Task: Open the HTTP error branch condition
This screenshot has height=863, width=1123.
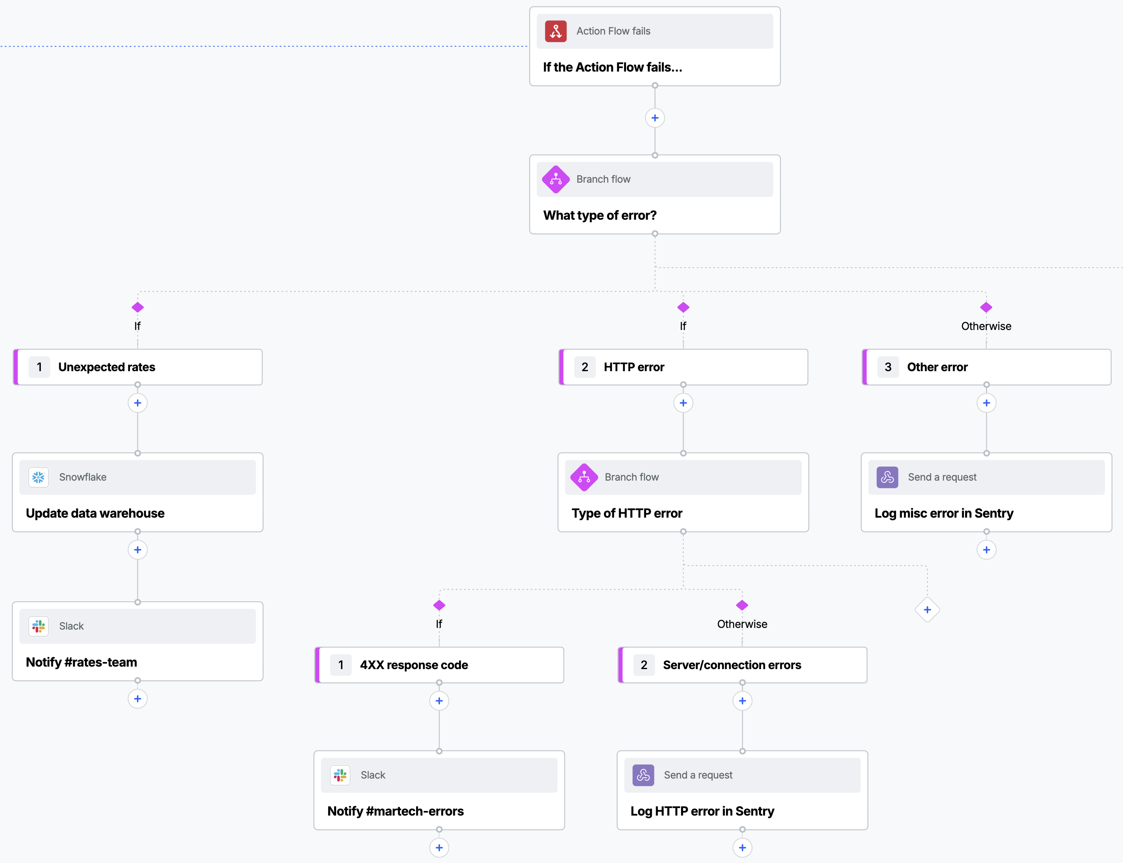Action: coord(683,367)
